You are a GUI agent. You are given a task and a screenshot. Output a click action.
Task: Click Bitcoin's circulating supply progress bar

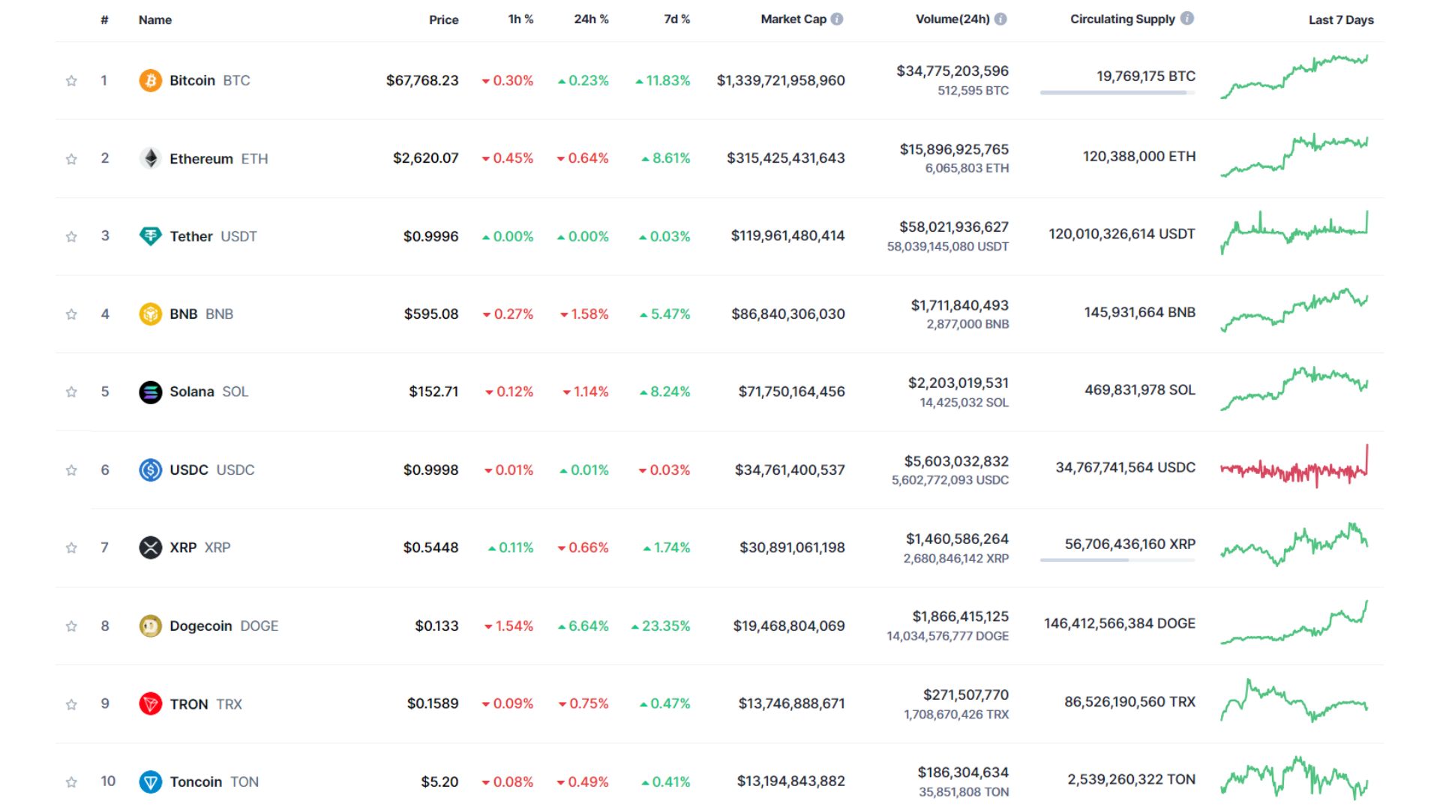1115,94
